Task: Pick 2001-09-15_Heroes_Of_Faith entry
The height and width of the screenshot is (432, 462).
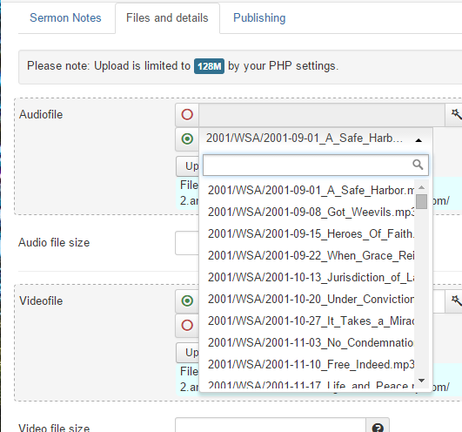Action: (x=311, y=233)
